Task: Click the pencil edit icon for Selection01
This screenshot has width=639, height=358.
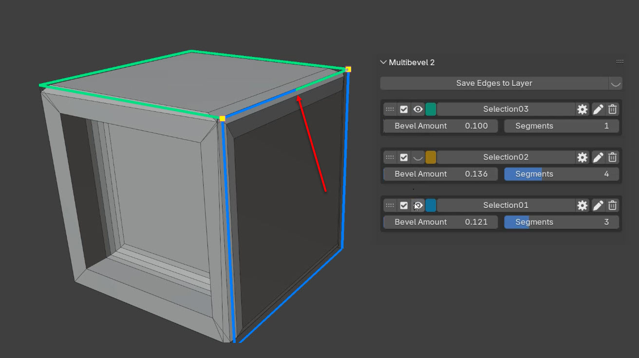Action: point(598,205)
